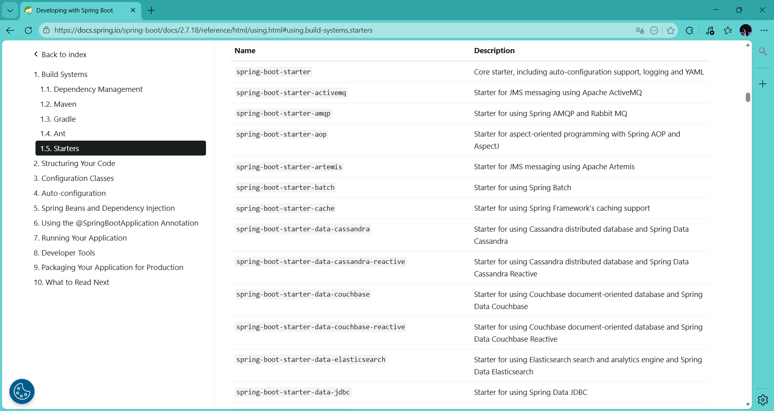Image resolution: width=774 pixels, height=411 pixels.
Task: Click the Name column header
Action: (245, 50)
